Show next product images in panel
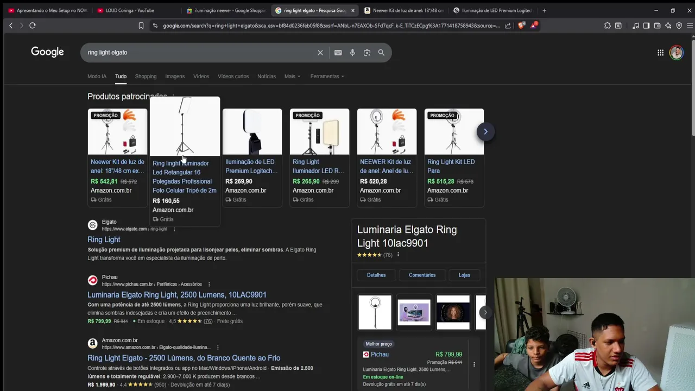The image size is (695, 391). tap(485, 312)
